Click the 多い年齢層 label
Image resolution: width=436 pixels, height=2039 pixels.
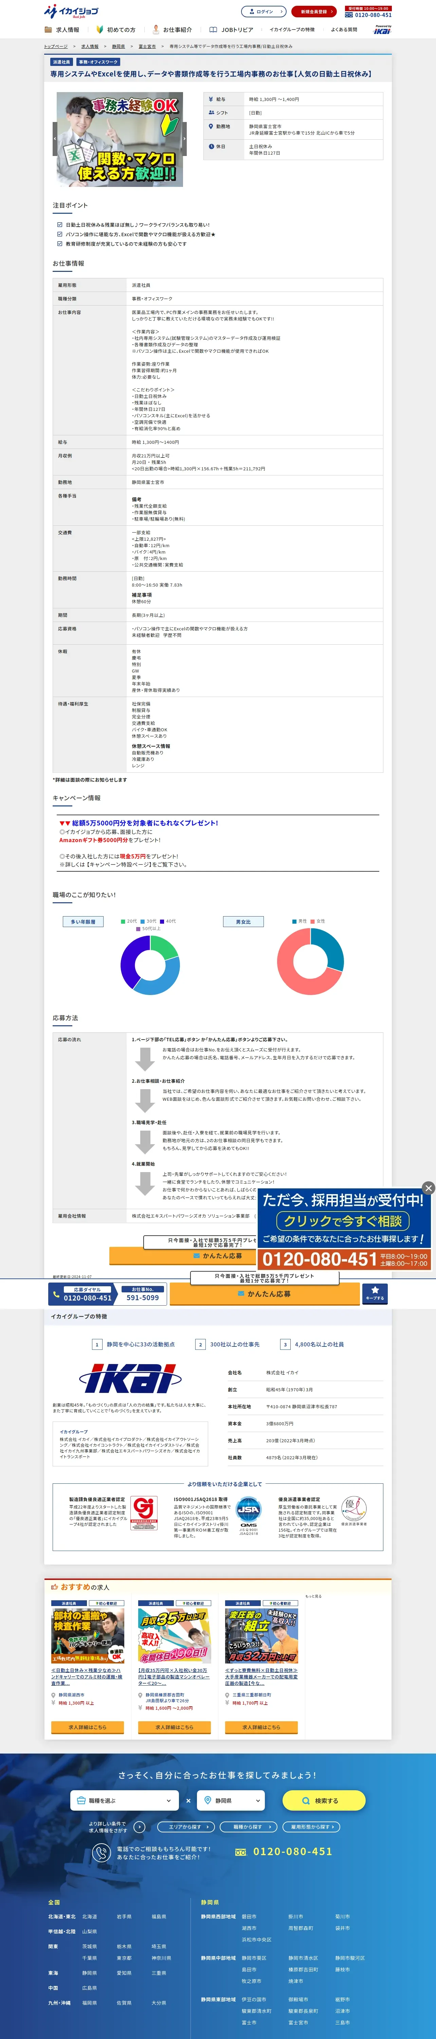(83, 921)
